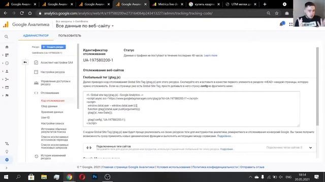Viewport: 325px width, 182px height.
Task: Bookmark the page with the star icon
Action: (277, 13)
